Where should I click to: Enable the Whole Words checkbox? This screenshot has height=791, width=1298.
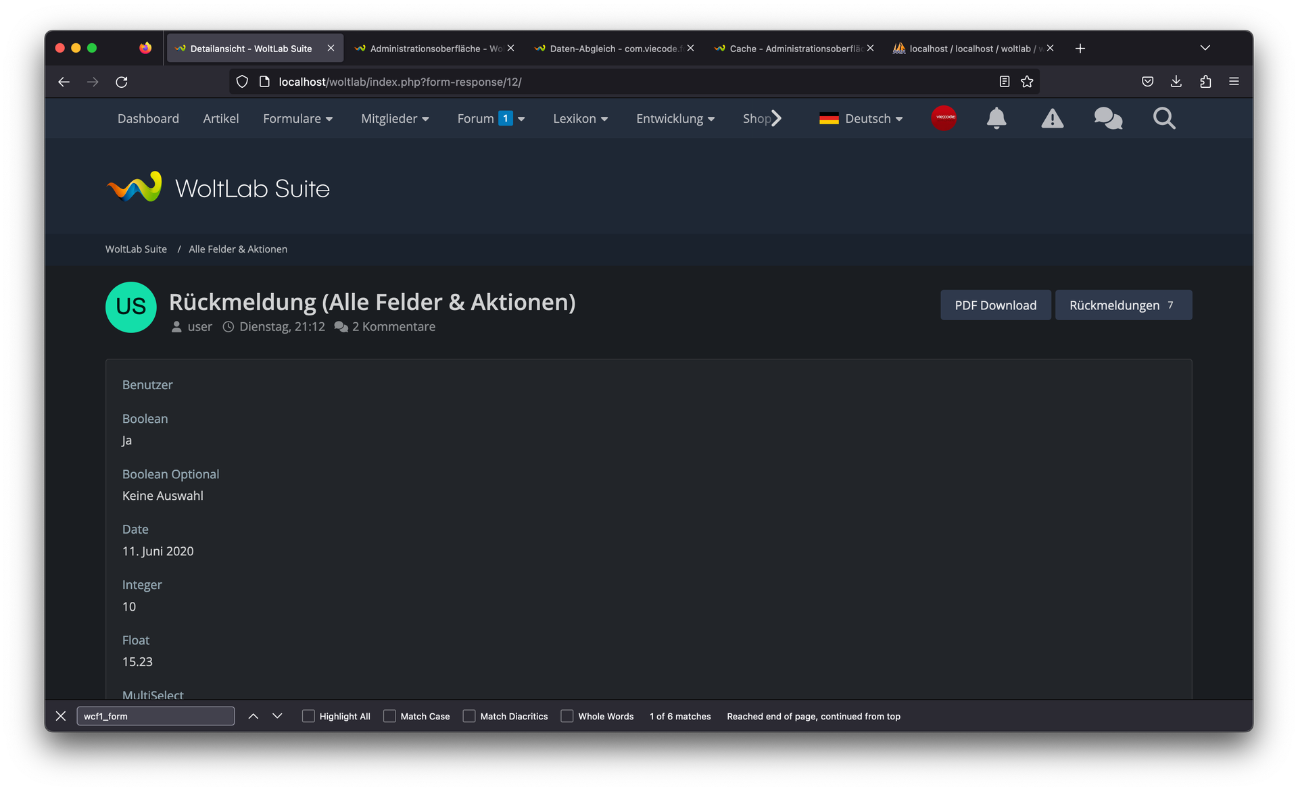pos(567,716)
